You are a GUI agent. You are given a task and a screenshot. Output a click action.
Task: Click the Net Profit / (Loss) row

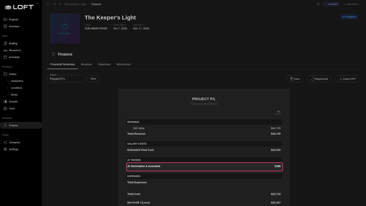pyautogui.click(x=204, y=203)
